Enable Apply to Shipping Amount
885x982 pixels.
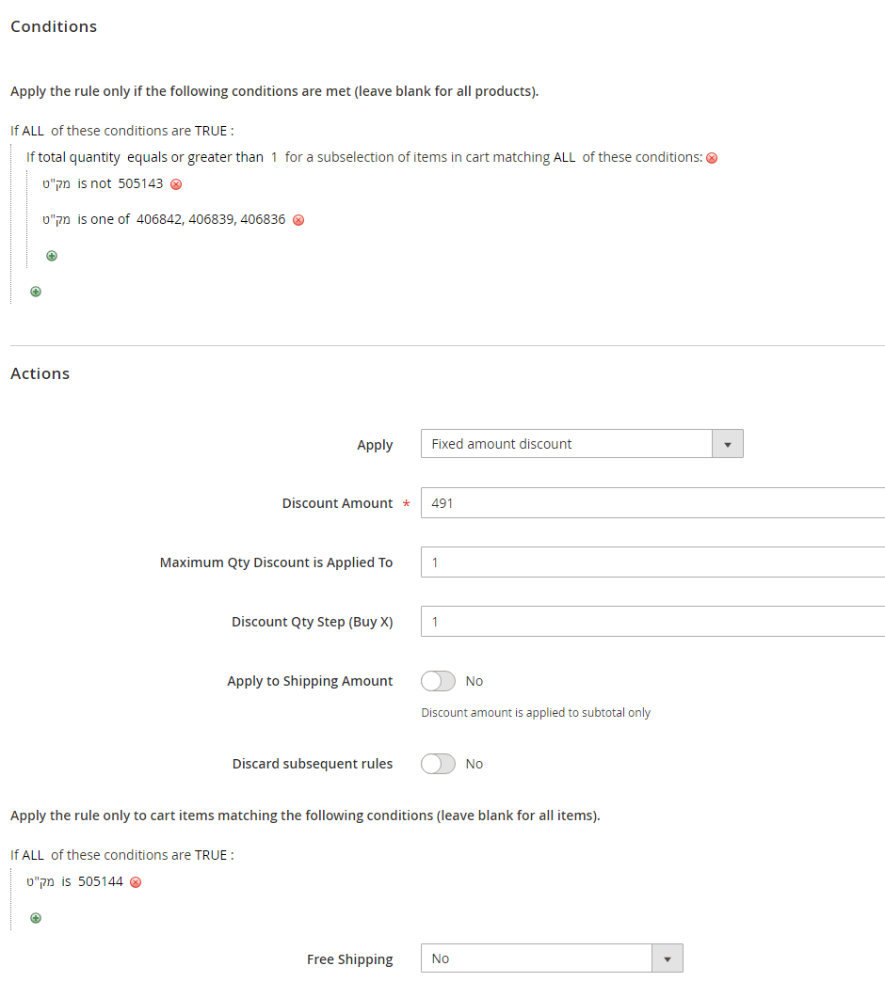coord(437,680)
